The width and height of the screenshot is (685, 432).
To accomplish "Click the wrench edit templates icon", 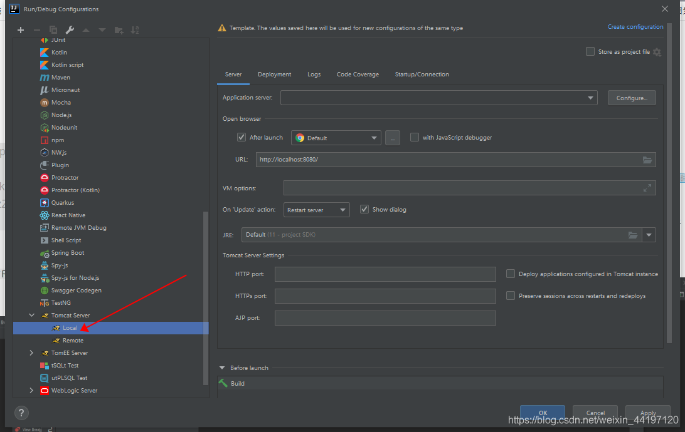I will coord(70,30).
